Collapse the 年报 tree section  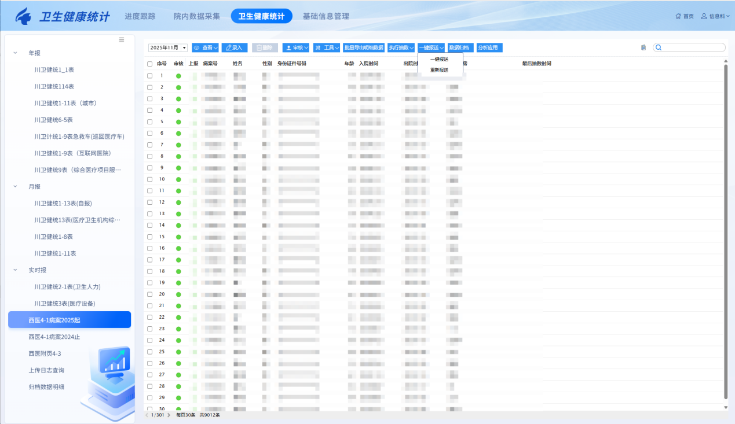(x=16, y=53)
